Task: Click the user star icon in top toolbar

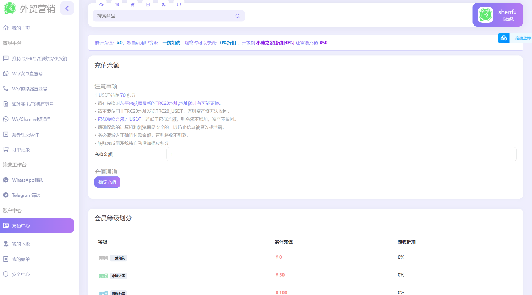Action: click(x=163, y=5)
